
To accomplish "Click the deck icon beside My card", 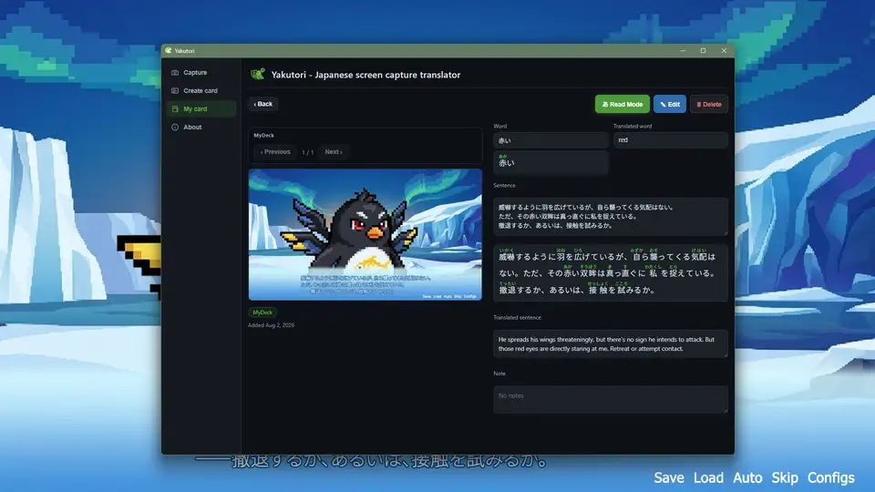I will pyautogui.click(x=175, y=108).
